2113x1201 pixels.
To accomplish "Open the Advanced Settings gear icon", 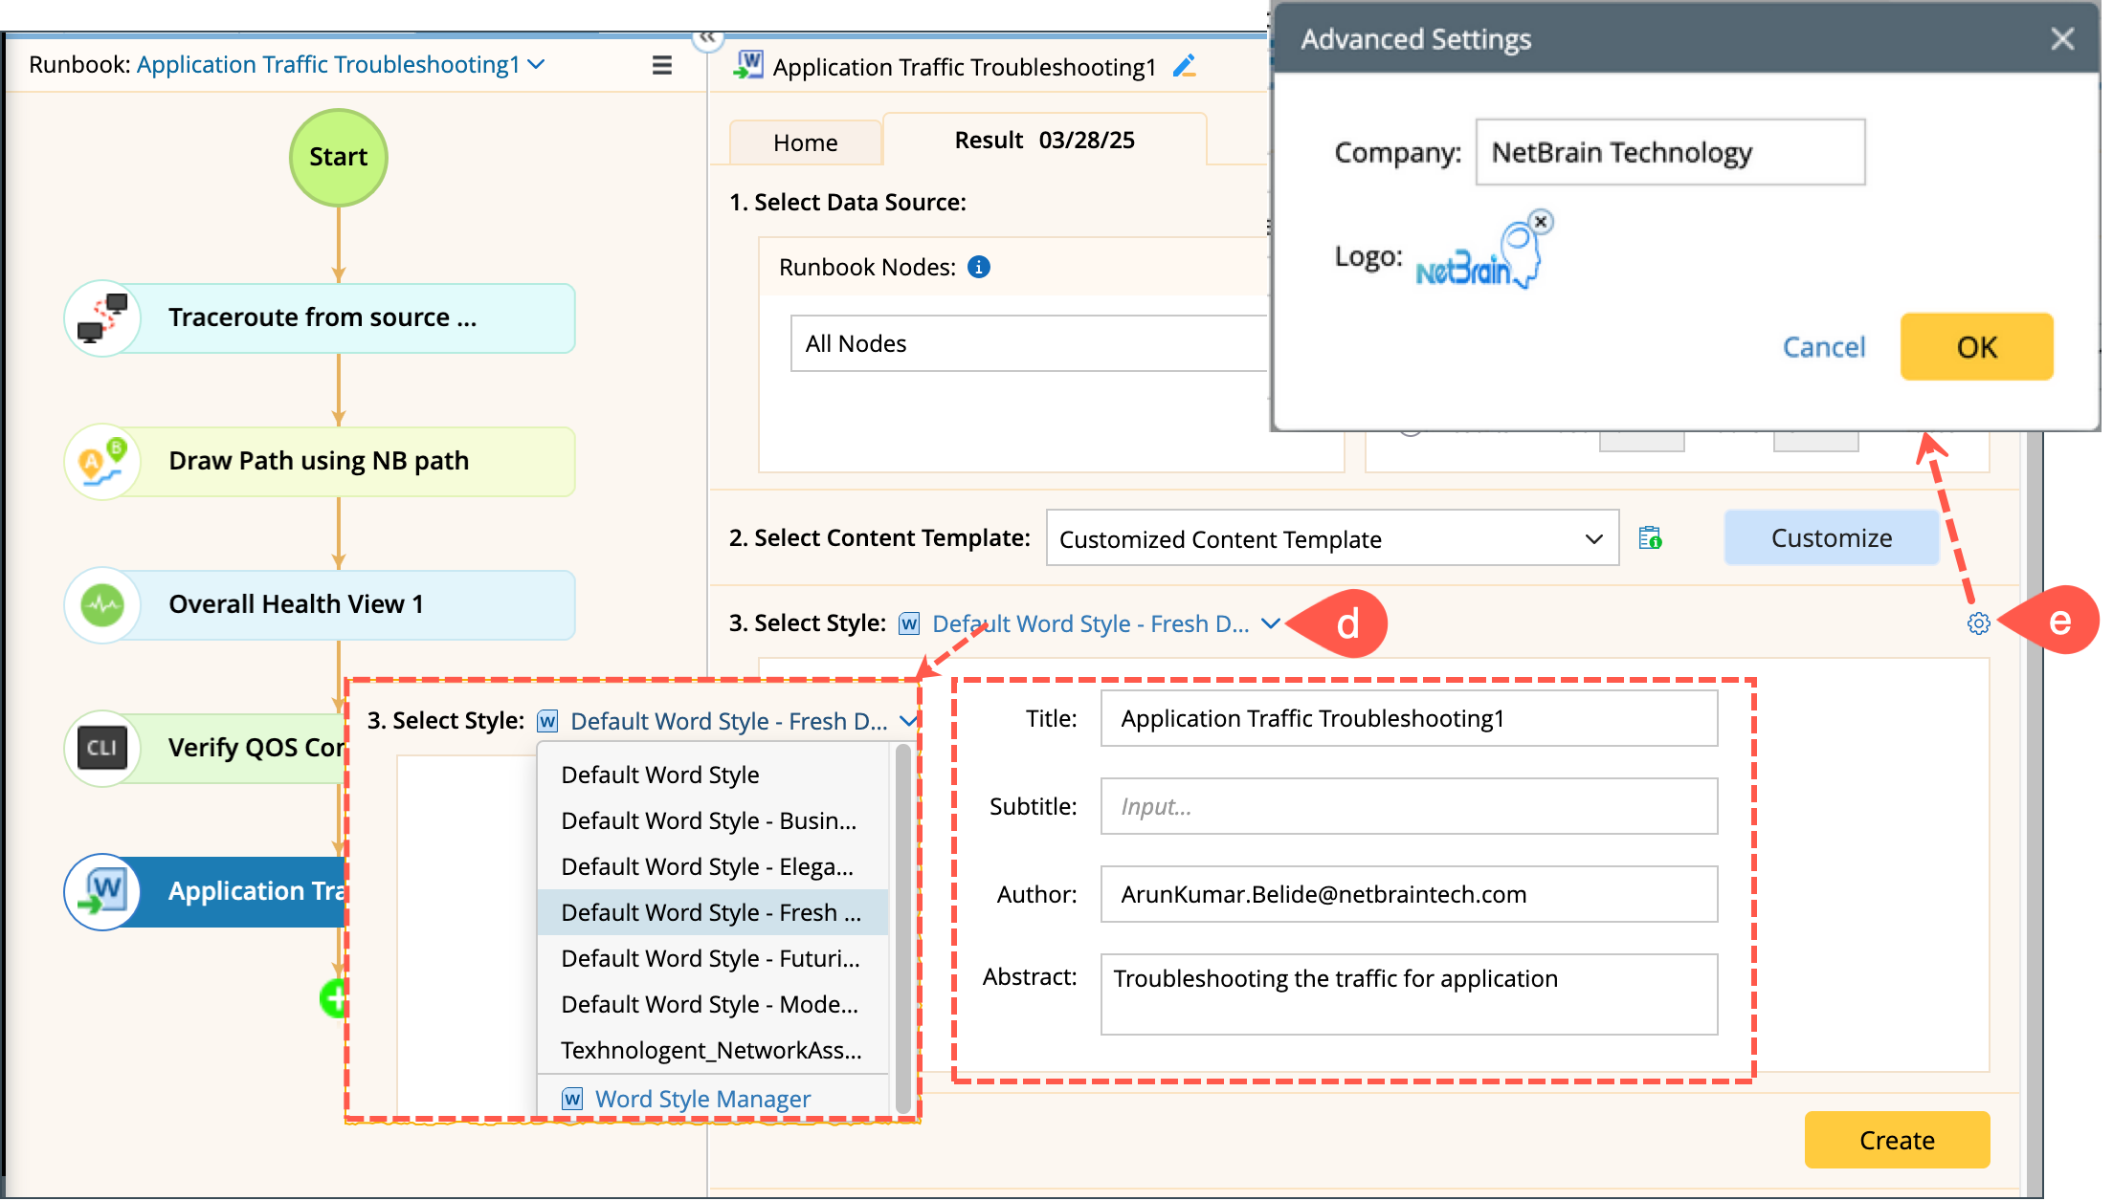I will click(1978, 623).
